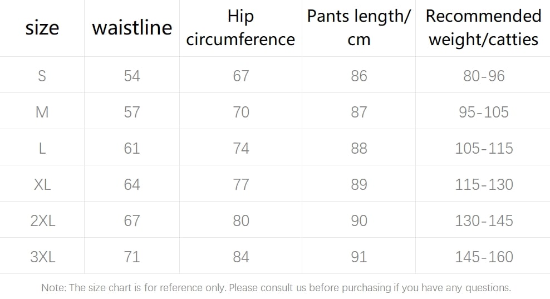Select the weight range 145-160
This screenshot has width=550, height=299.
(484, 257)
